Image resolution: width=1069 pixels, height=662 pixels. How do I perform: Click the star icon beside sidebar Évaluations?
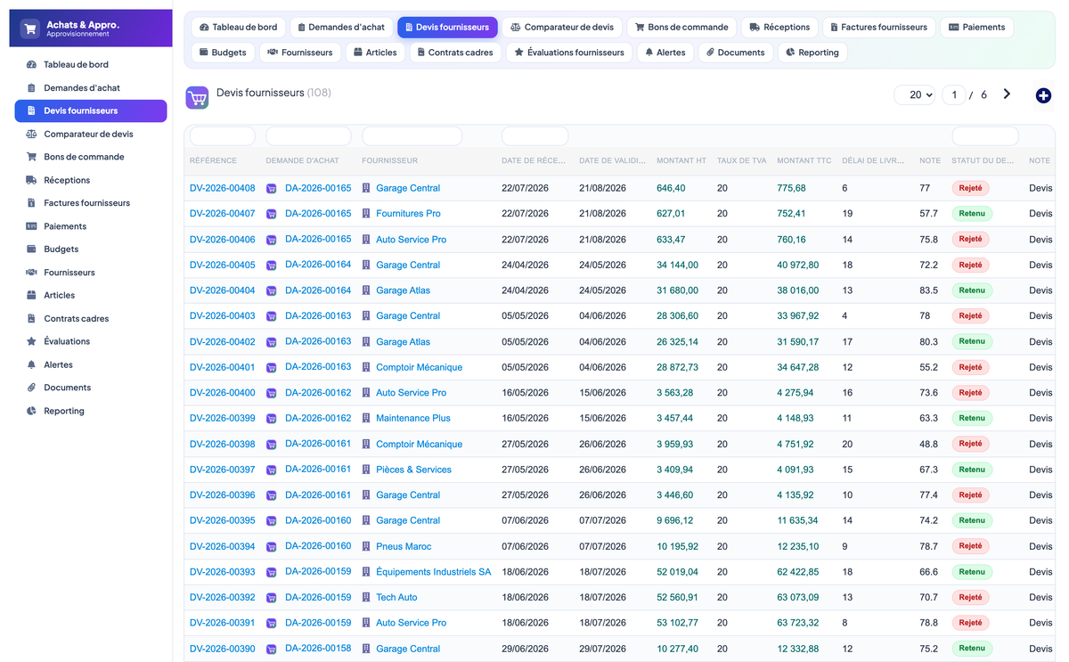pyautogui.click(x=32, y=341)
